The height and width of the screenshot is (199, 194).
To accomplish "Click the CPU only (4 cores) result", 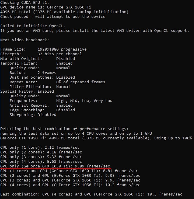I will point(41,162).
